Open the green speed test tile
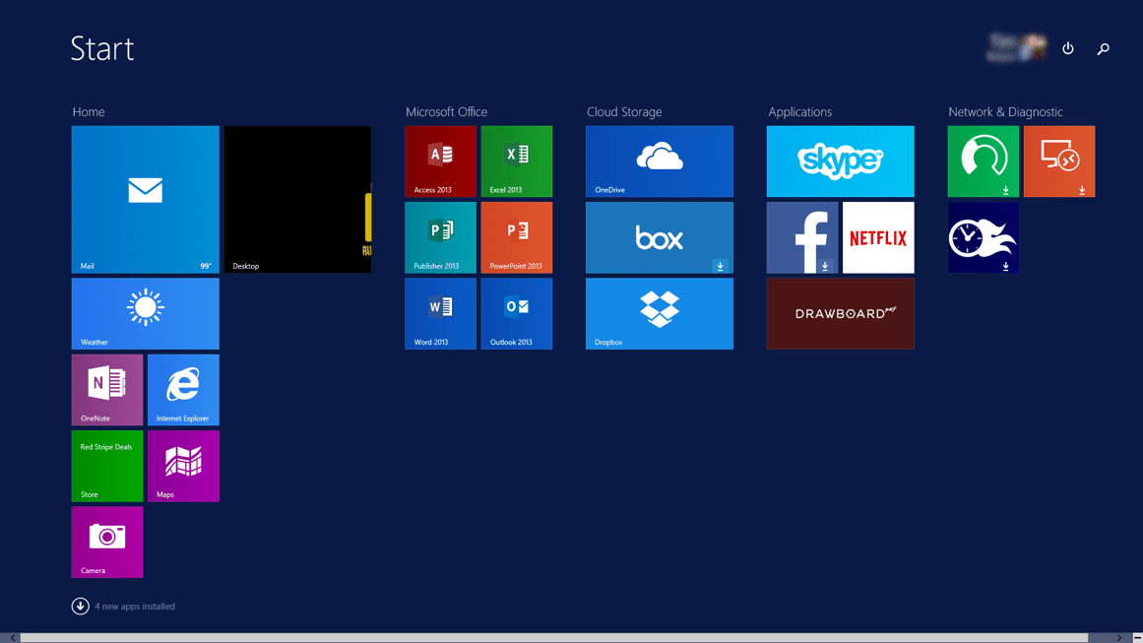The image size is (1143, 643). pos(983,161)
